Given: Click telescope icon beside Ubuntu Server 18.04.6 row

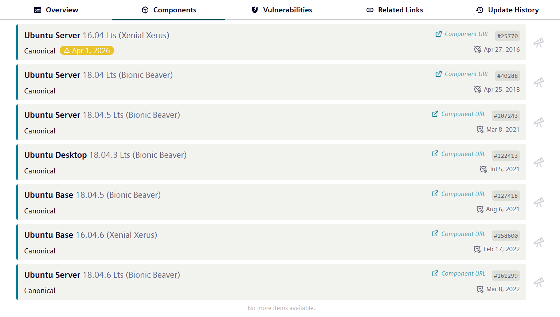Looking at the screenshot, I should pyautogui.click(x=539, y=282).
